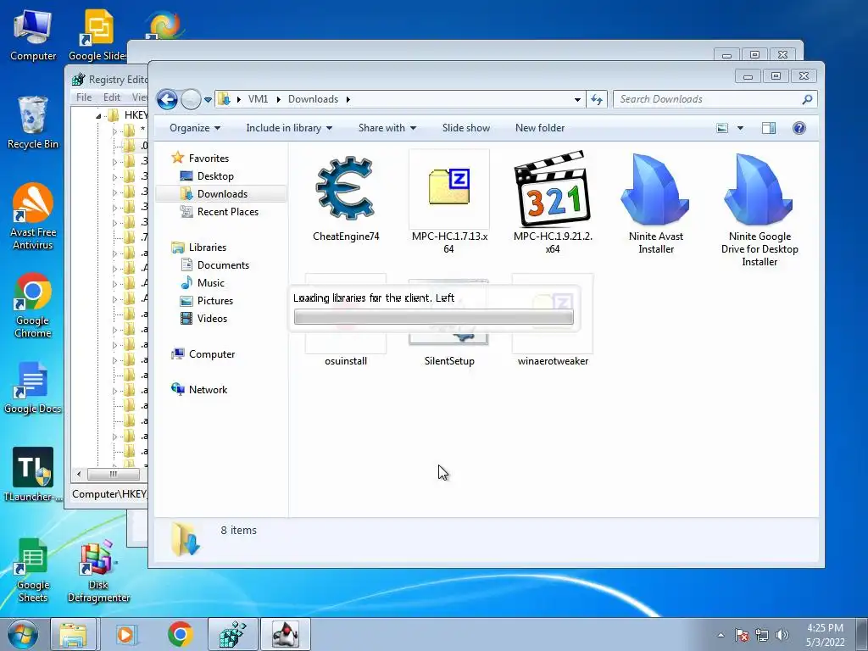Click the Windows Explorer taskbar button
Viewport: 868px width, 651px height.
coord(74,634)
